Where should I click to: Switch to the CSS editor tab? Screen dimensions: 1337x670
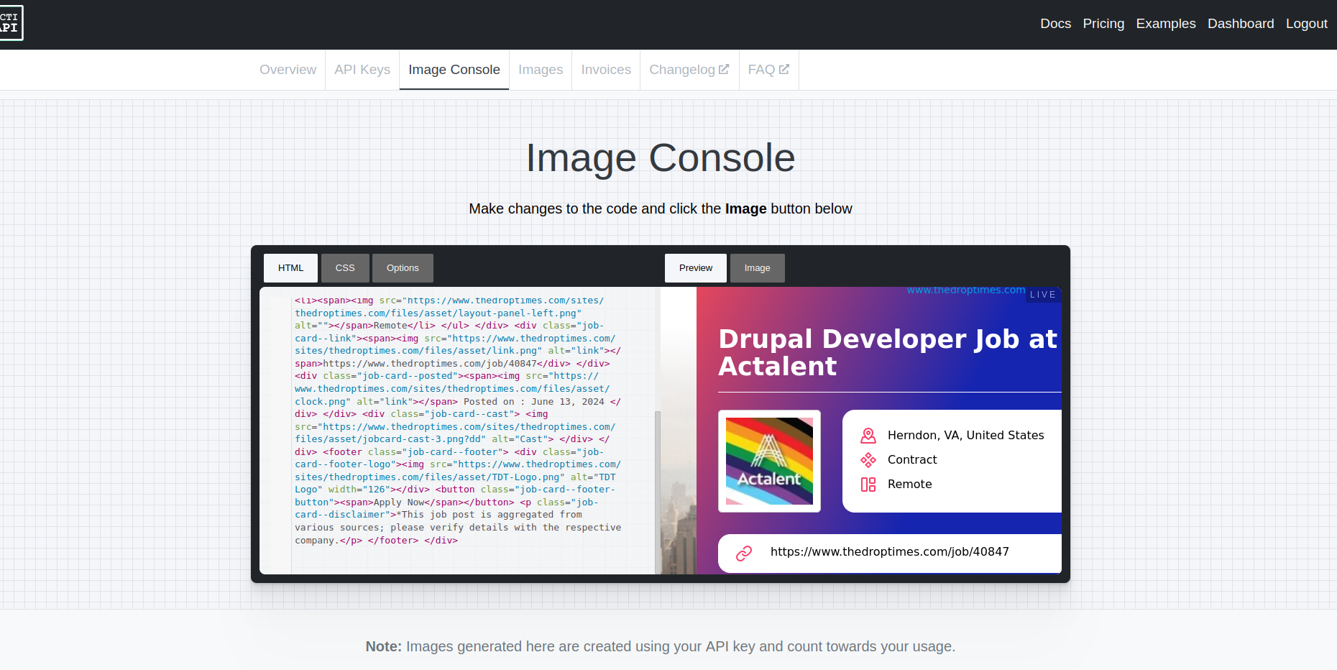coord(345,268)
